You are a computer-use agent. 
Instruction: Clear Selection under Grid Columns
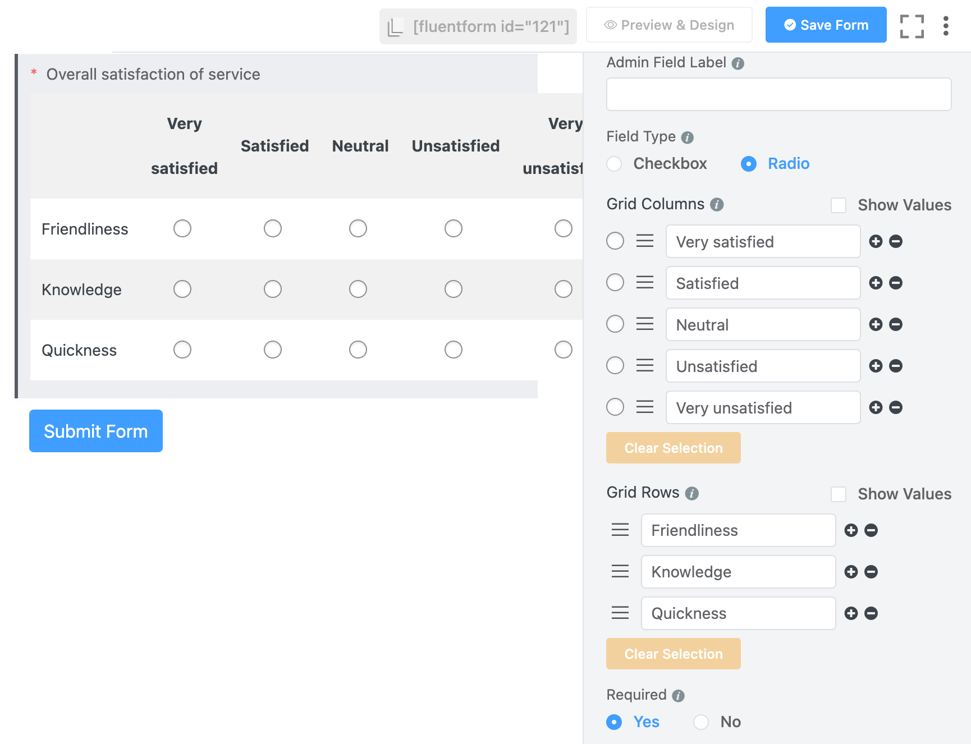point(673,448)
